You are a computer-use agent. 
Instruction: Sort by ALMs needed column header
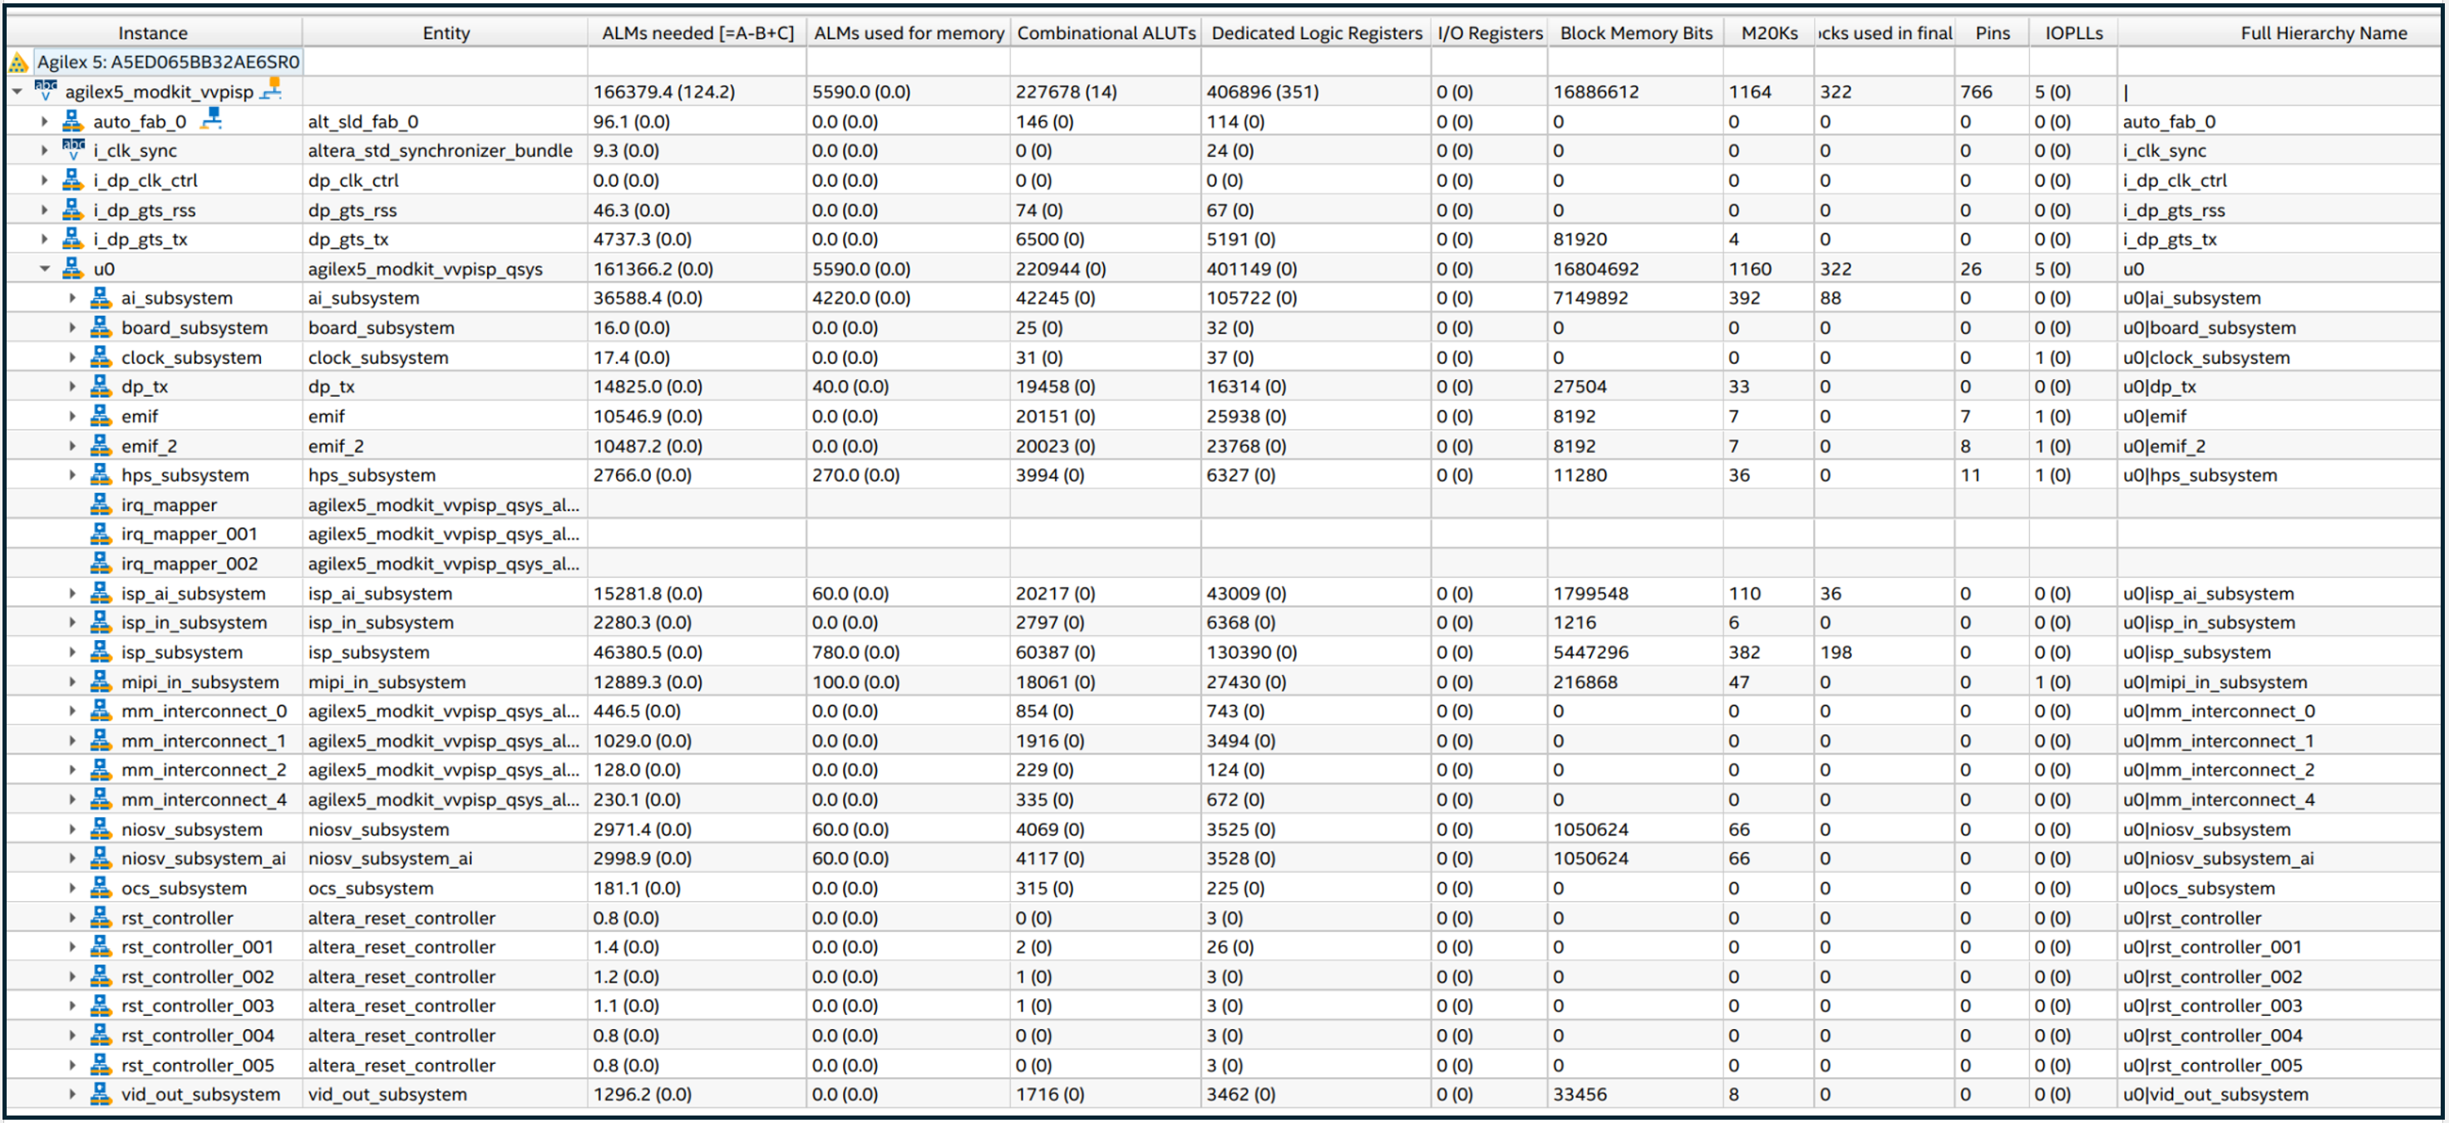click(697, 33)
